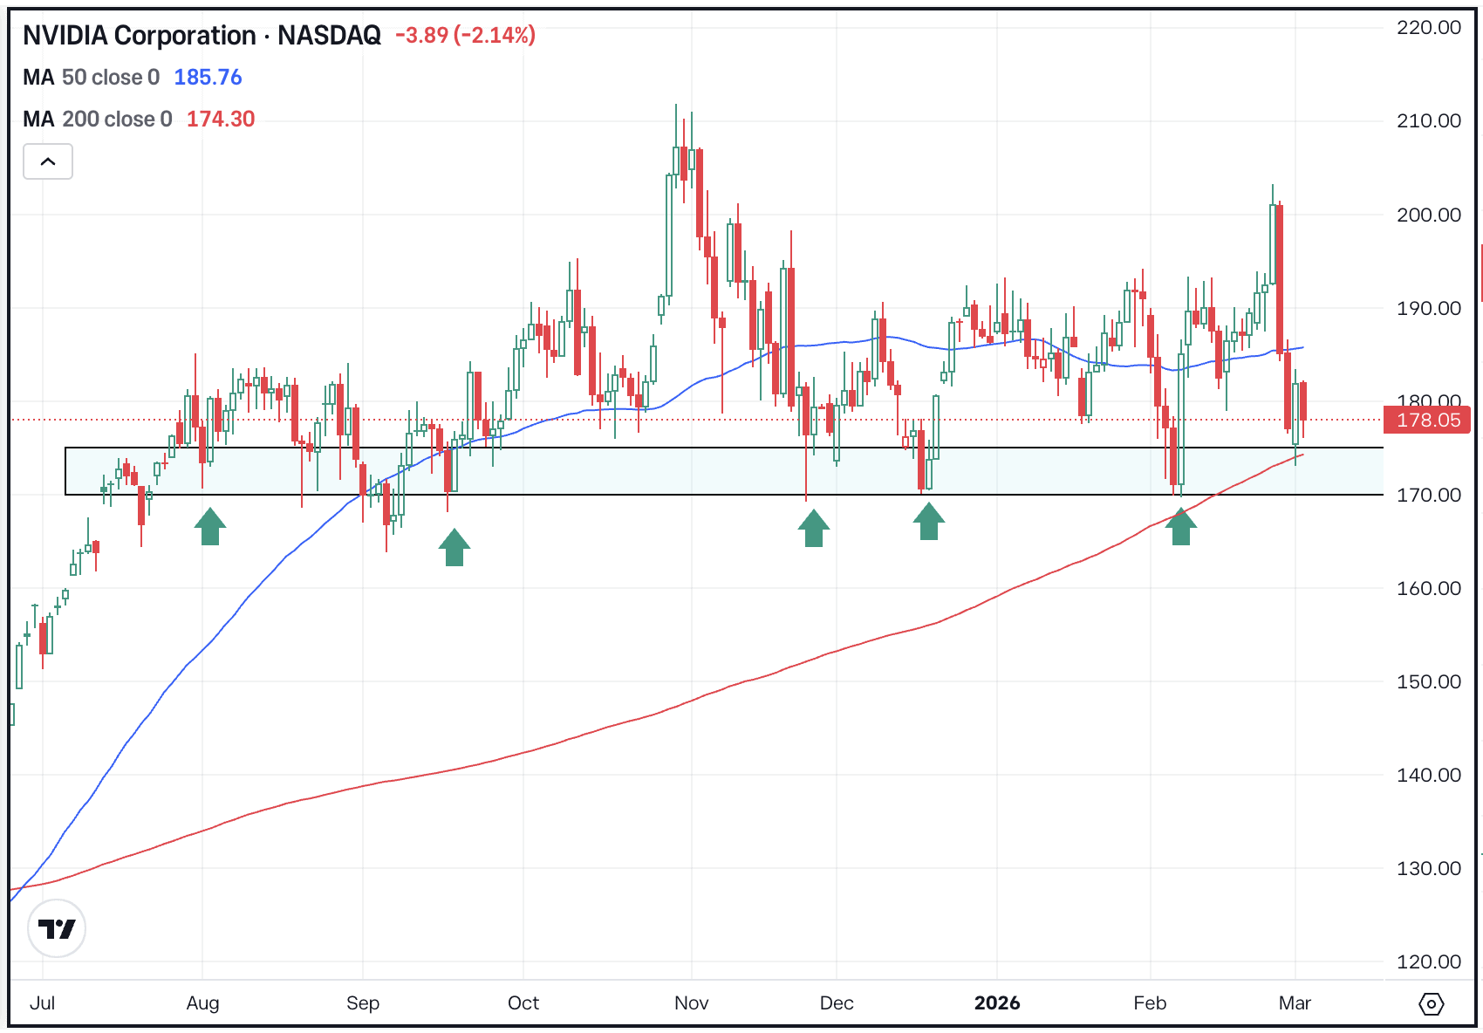Click the green buy arrow in mid-September

tap(454, 548)
